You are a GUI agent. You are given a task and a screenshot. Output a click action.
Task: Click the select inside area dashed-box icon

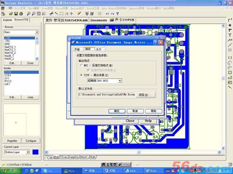tap(62, 14)
